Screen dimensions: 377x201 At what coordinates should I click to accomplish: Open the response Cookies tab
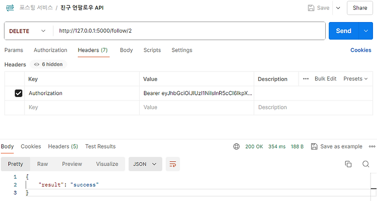(31, 146)
